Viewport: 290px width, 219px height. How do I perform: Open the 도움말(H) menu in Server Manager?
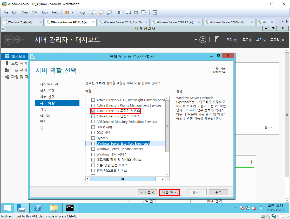click(x=277, y=40)
